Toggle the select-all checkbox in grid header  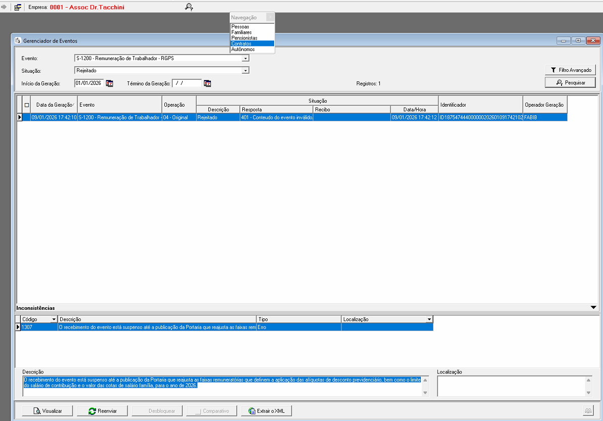pos(27,105)
